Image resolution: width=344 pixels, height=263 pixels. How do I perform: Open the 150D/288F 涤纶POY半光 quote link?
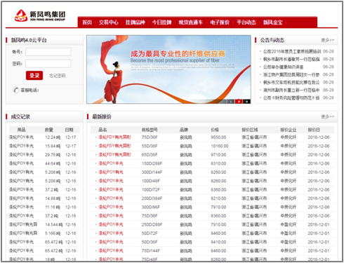tap(111, 163)
